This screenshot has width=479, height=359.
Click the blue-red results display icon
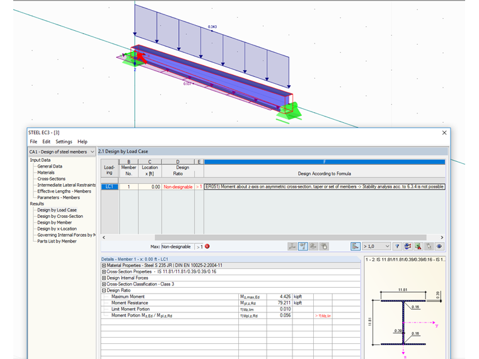408,246
